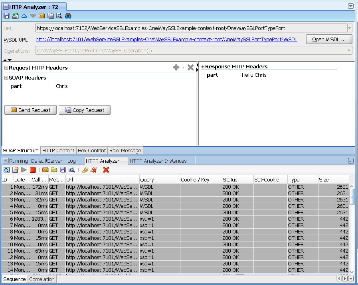358x285 pixels.
Task: Click the highlighter with red X icon
Action: [94, 170]
